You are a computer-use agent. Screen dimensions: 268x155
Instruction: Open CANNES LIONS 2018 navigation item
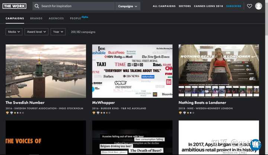[x=208, y=6]
